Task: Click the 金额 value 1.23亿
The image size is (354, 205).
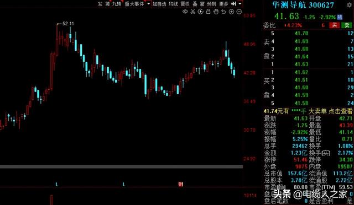Action: tap(299, 153)
